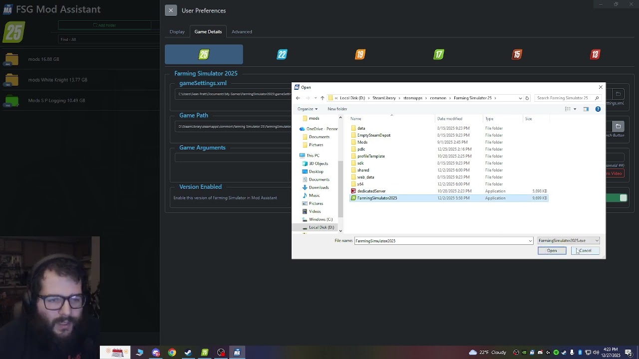Open the Organize dropdown menu
Screen dimensions: 639x359
pos(308,109)
